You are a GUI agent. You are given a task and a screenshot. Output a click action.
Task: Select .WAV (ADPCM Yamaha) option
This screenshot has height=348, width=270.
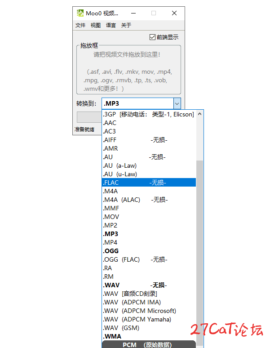[x=149, y=319]
